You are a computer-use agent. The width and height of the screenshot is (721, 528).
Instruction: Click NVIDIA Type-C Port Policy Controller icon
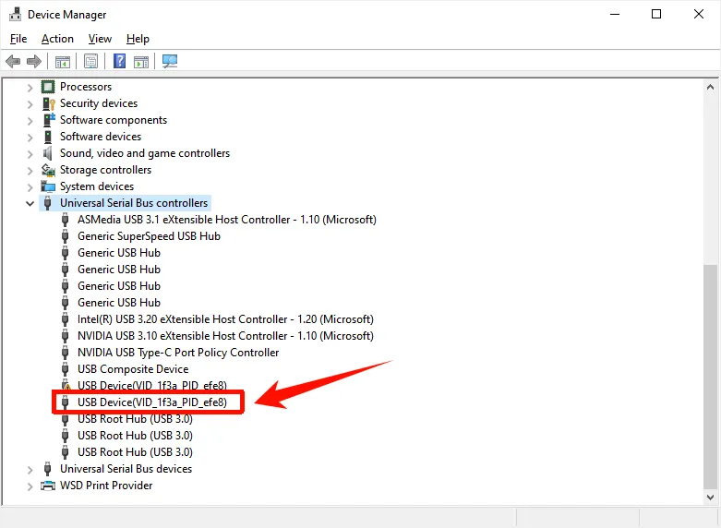(65, 353)
